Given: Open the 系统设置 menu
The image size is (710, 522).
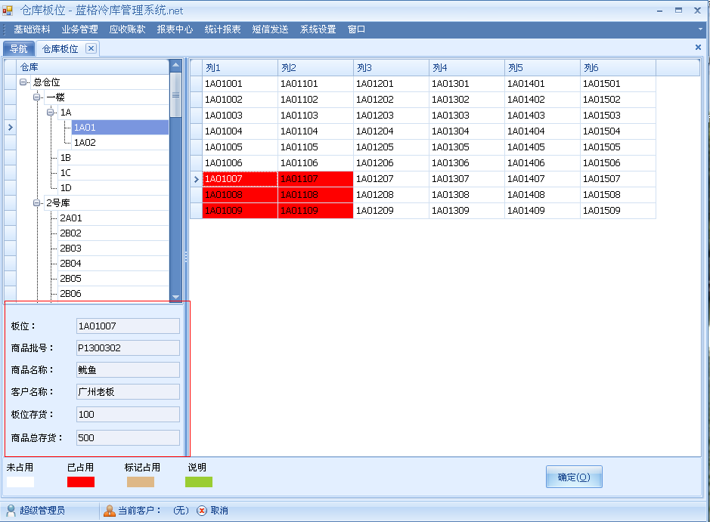Looking at the screenshot, I should coord(318,29).
